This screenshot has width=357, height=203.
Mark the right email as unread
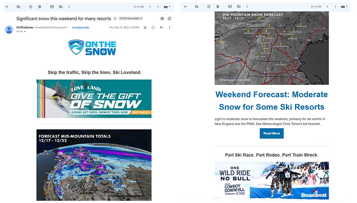230,7
